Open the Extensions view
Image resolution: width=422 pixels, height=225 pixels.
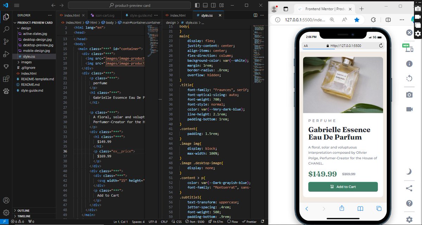[x=6, y=79]
